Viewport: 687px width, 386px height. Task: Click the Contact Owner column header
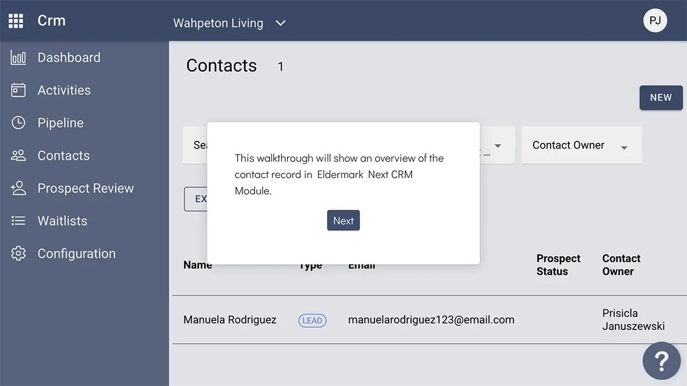click(621, 265)
